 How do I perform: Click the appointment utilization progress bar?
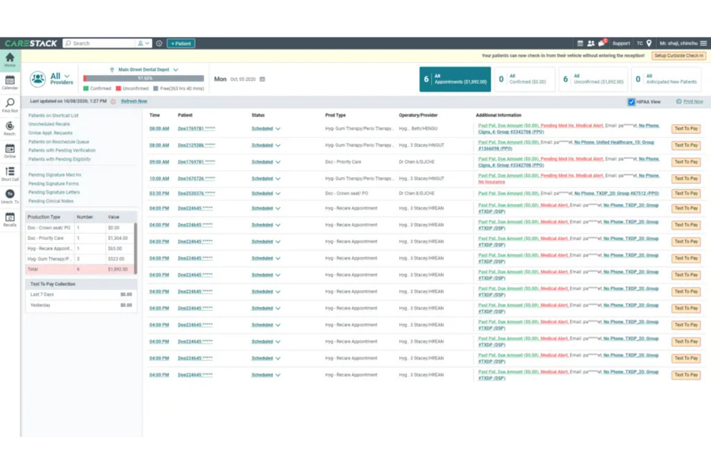[144, 78]
